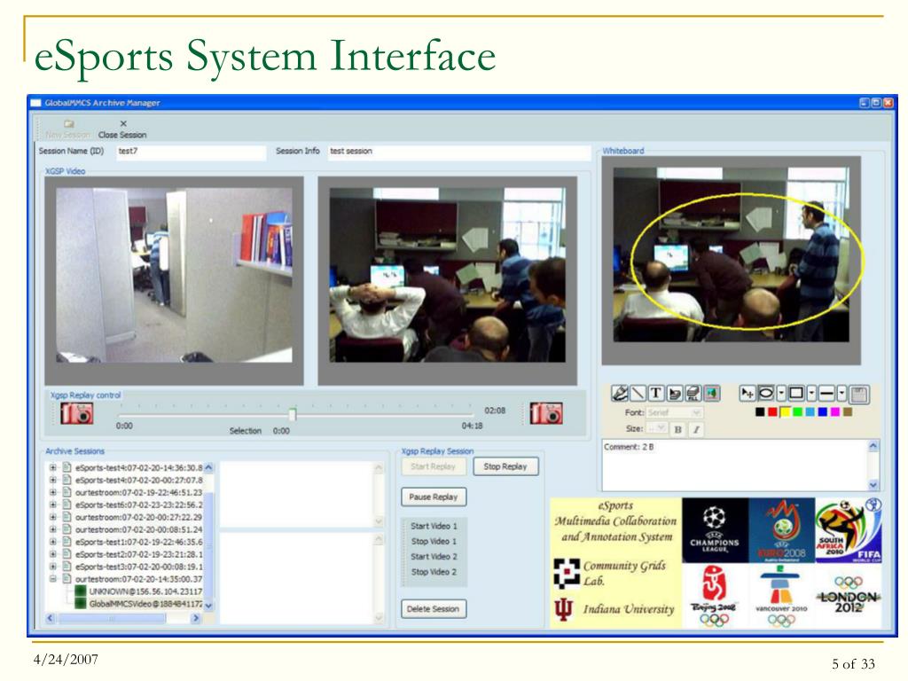Click the Indiana University trident logo
The height and width of the screenshot is (681, 908).
[564, 609]
